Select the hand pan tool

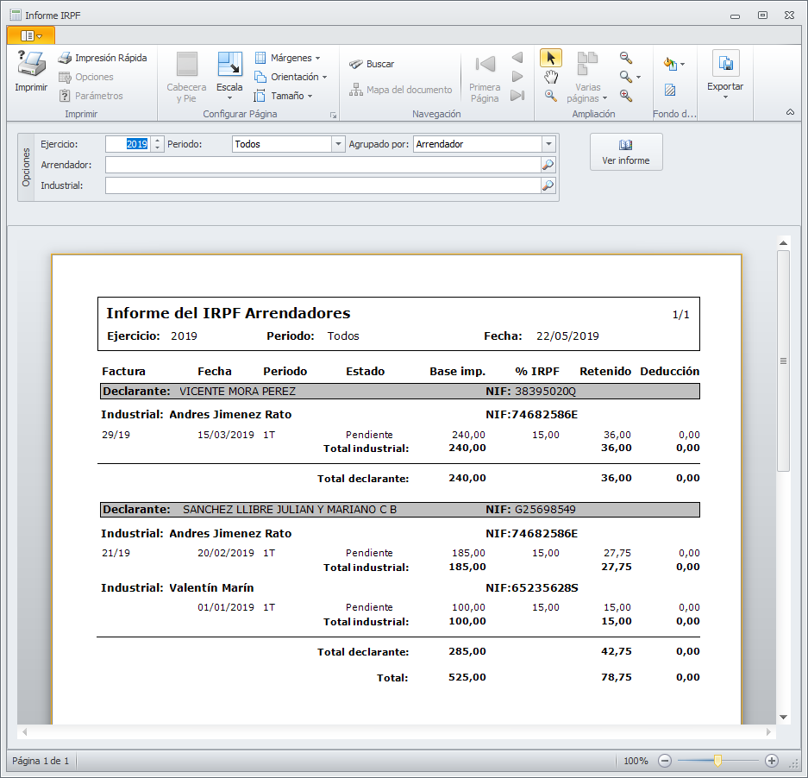click(551, 77)
